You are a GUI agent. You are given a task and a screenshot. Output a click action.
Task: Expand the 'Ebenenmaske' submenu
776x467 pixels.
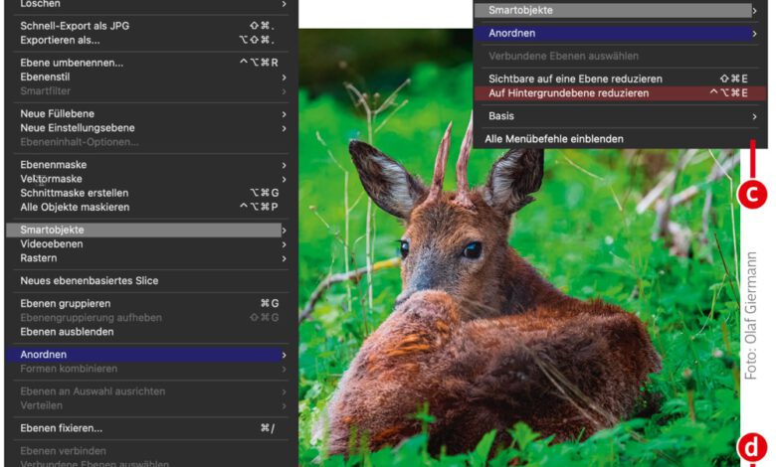tap(54, 164)
